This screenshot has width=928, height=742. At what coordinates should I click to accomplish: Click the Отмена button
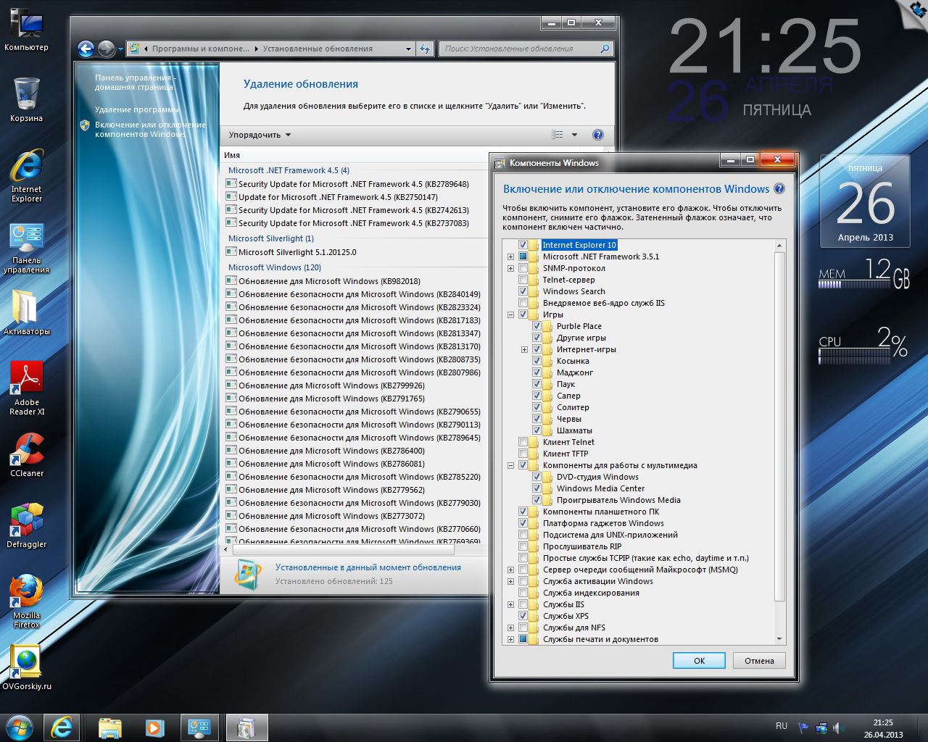pyautogui.click(x=759, y=660)
